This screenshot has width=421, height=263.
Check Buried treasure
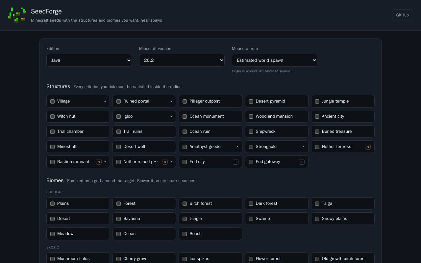click(317, 131)
